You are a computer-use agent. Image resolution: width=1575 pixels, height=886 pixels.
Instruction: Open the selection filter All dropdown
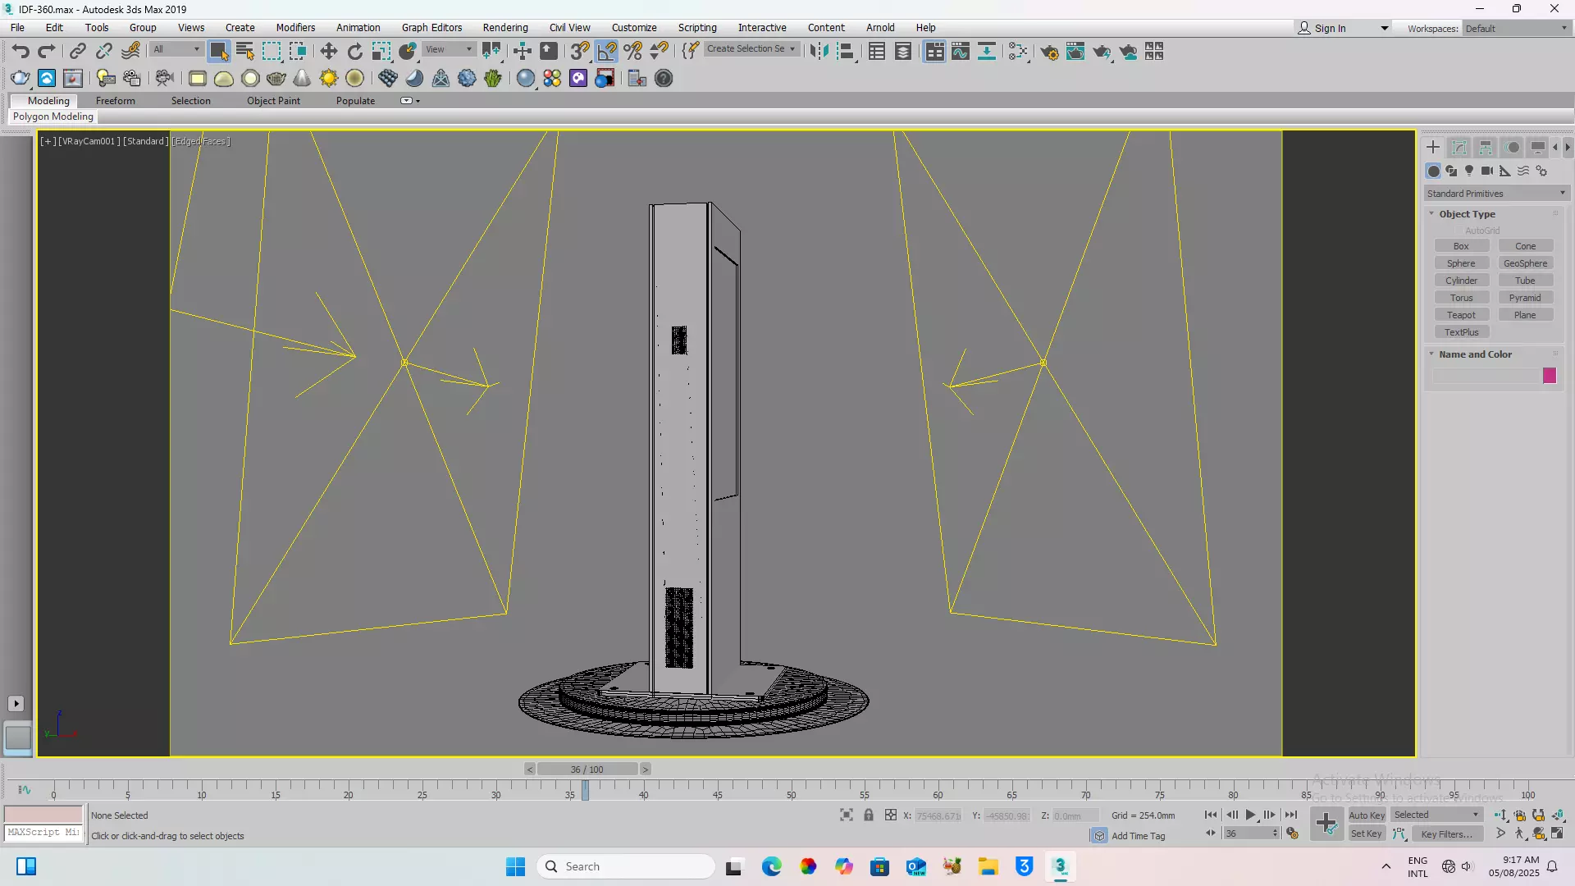click(176, 49)
